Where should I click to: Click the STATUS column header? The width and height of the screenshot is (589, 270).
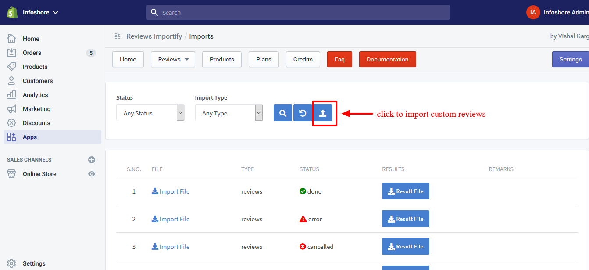click(309, 169)
